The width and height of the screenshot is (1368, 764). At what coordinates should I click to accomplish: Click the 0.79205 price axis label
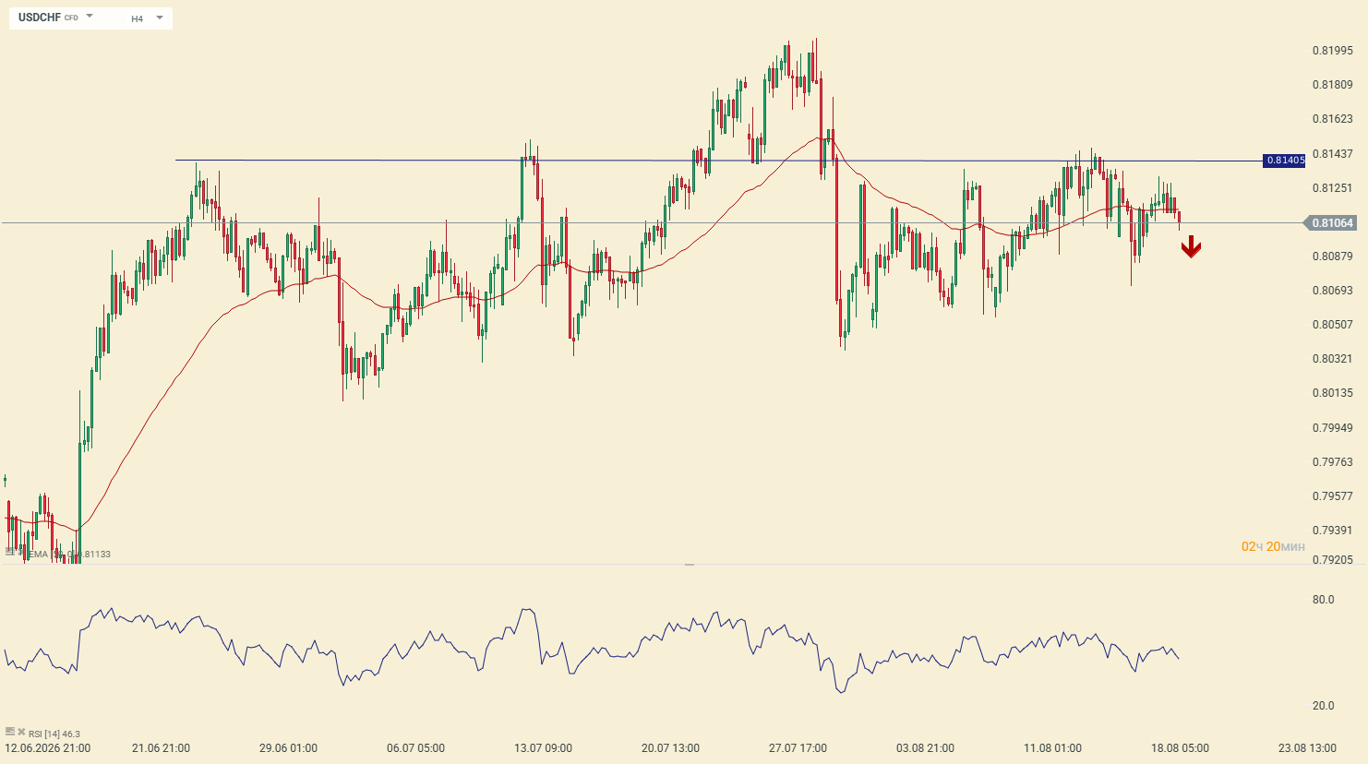[1333, 560]
